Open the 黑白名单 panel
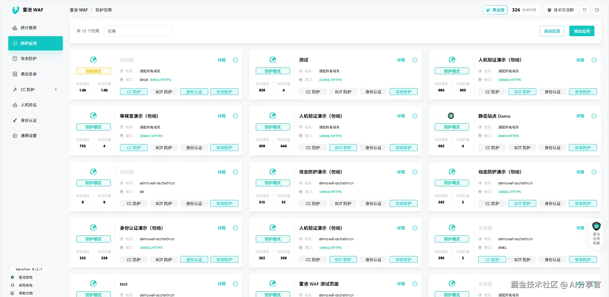This screenshot has height=297, width=609. 29,74
